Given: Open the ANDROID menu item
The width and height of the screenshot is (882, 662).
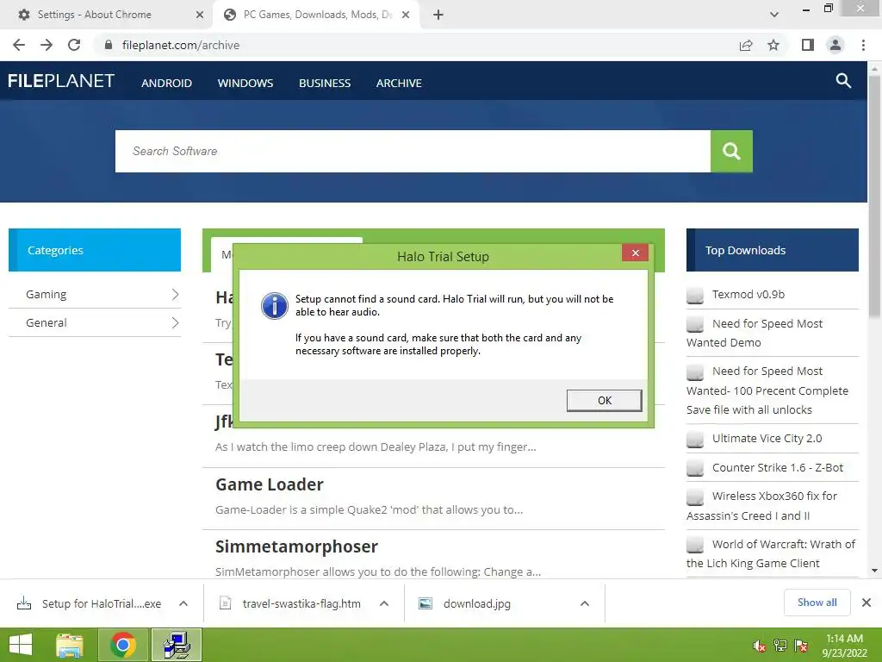Looking at the screenshot, I should point(166,84).
